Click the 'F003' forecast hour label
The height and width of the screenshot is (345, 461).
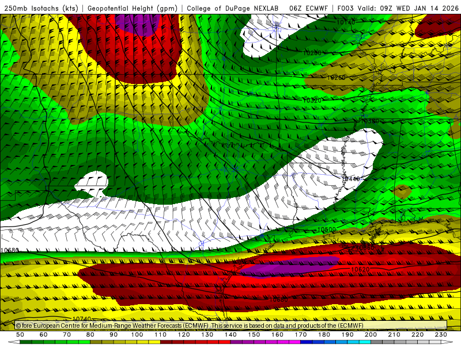345,8
